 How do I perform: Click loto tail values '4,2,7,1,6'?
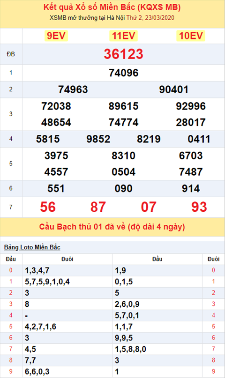pos(40,326)
